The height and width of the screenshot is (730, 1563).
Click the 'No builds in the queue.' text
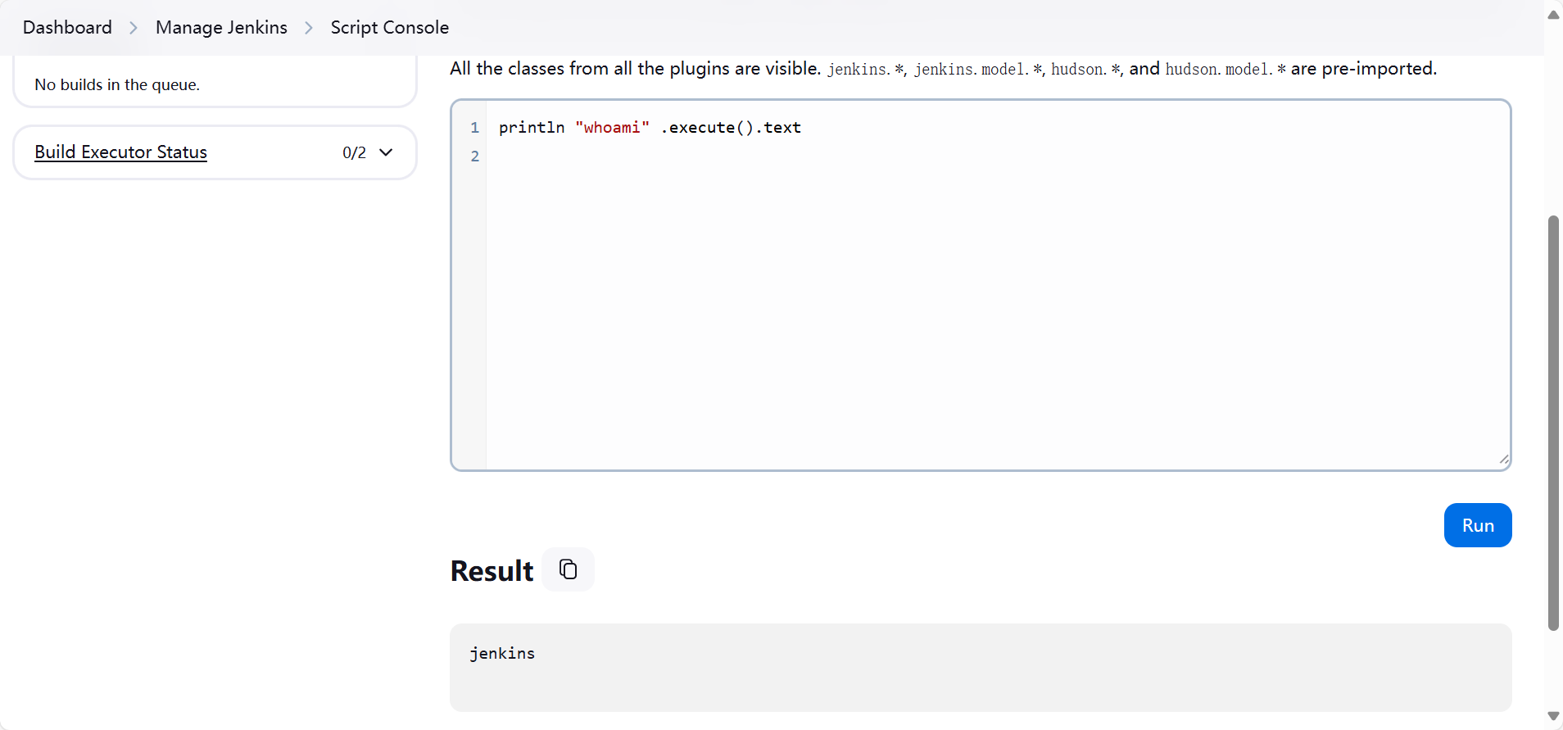[117, 84]
